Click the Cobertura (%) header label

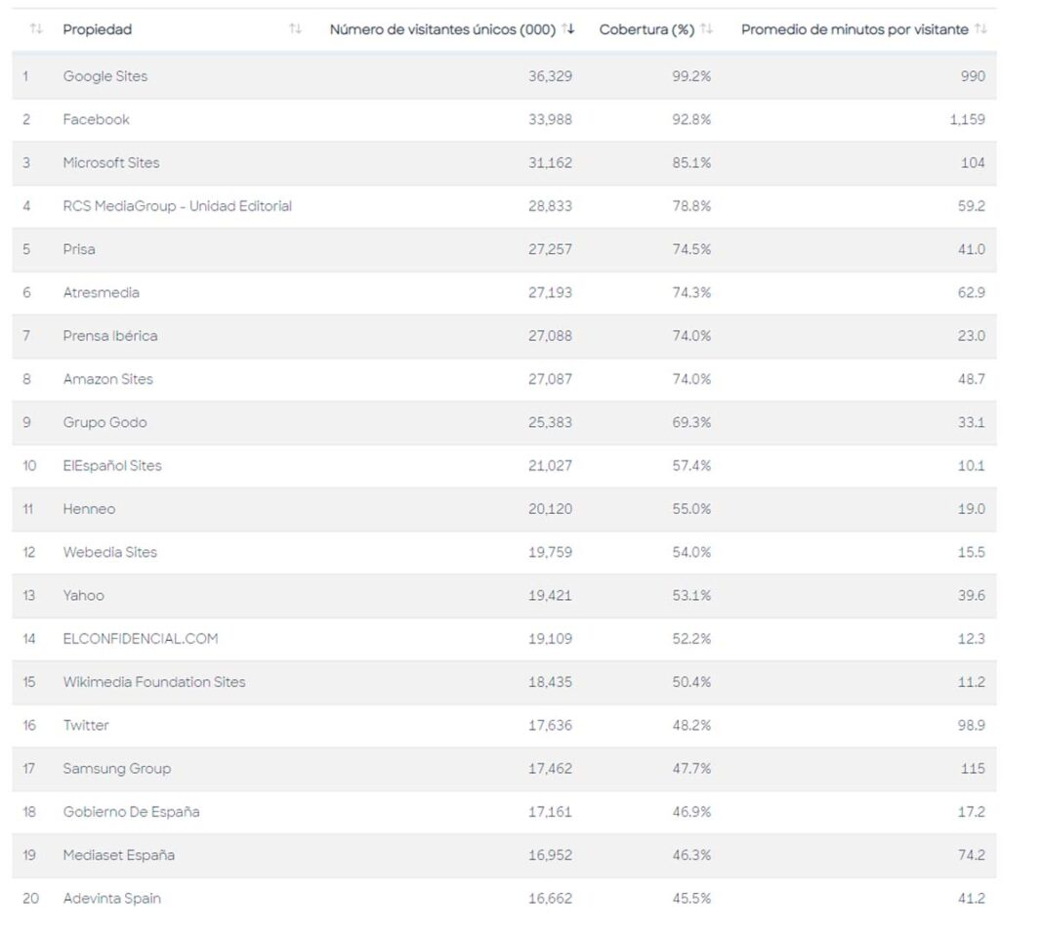(x=647, y=29)
